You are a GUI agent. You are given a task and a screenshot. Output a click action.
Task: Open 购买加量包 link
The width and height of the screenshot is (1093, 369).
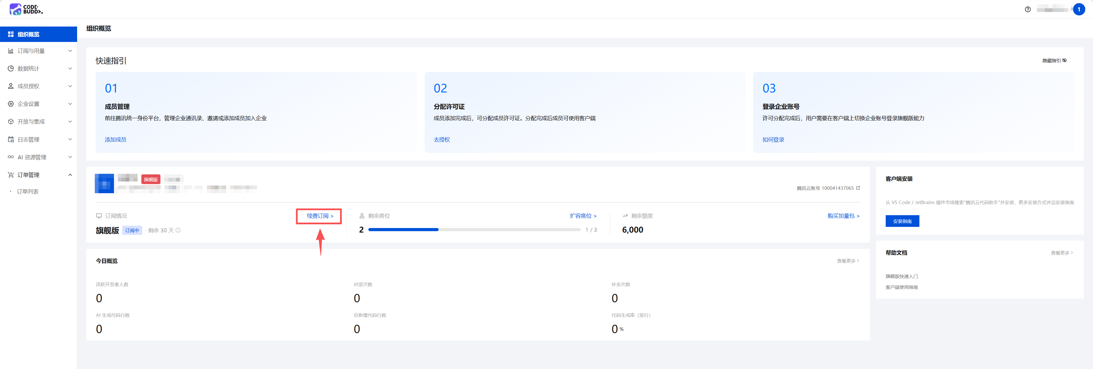[843, 216]
